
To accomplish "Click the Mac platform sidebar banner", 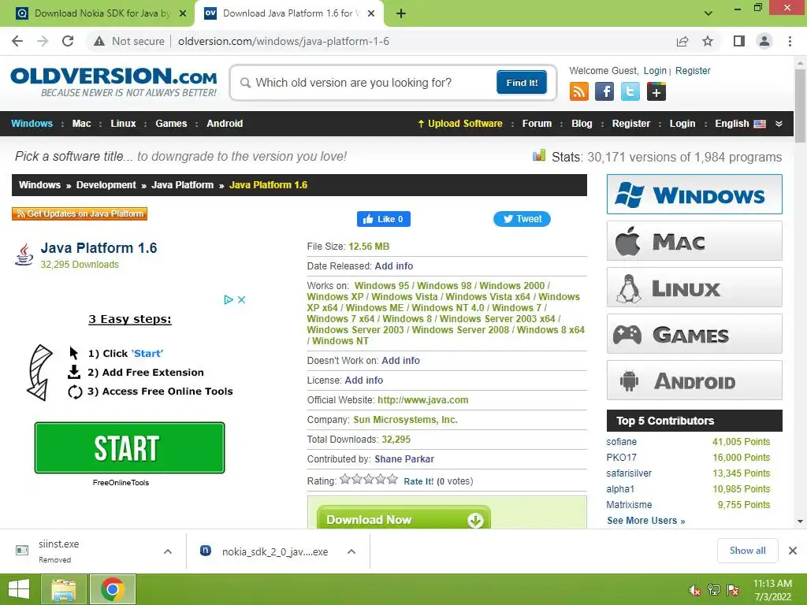I will point(694,241).
